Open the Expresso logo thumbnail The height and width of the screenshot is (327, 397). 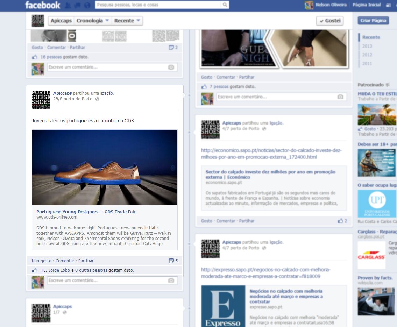click(223, 306)
